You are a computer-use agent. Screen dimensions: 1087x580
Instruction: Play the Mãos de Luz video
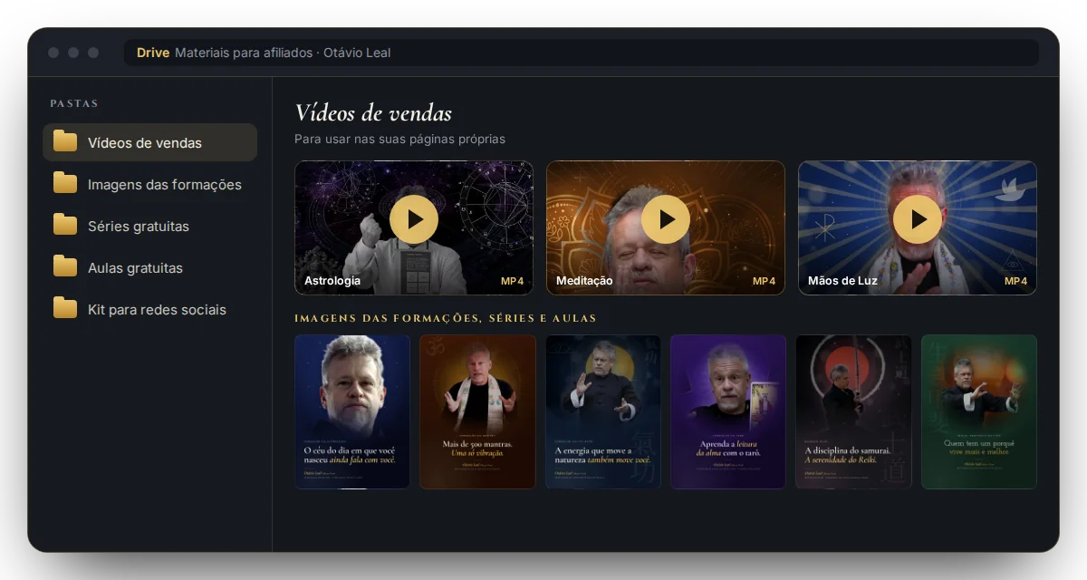pos(918,219)
